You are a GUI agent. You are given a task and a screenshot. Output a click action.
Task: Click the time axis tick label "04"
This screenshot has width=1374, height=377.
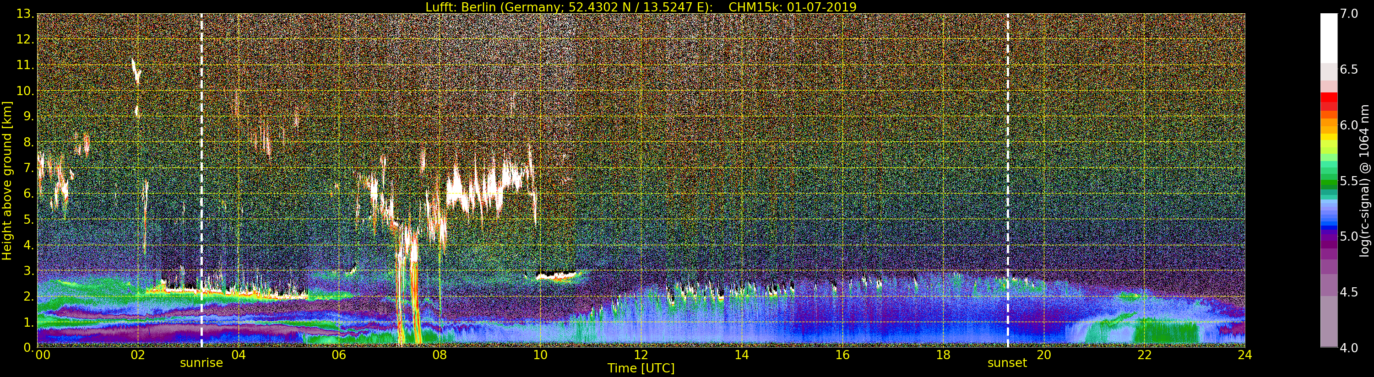[x=239, y=355]
